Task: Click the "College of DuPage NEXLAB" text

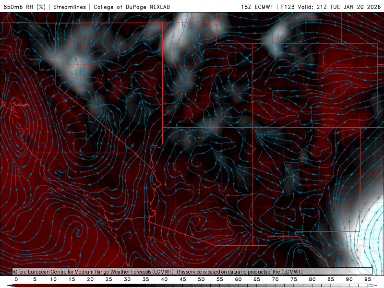Action: [132, 7]
